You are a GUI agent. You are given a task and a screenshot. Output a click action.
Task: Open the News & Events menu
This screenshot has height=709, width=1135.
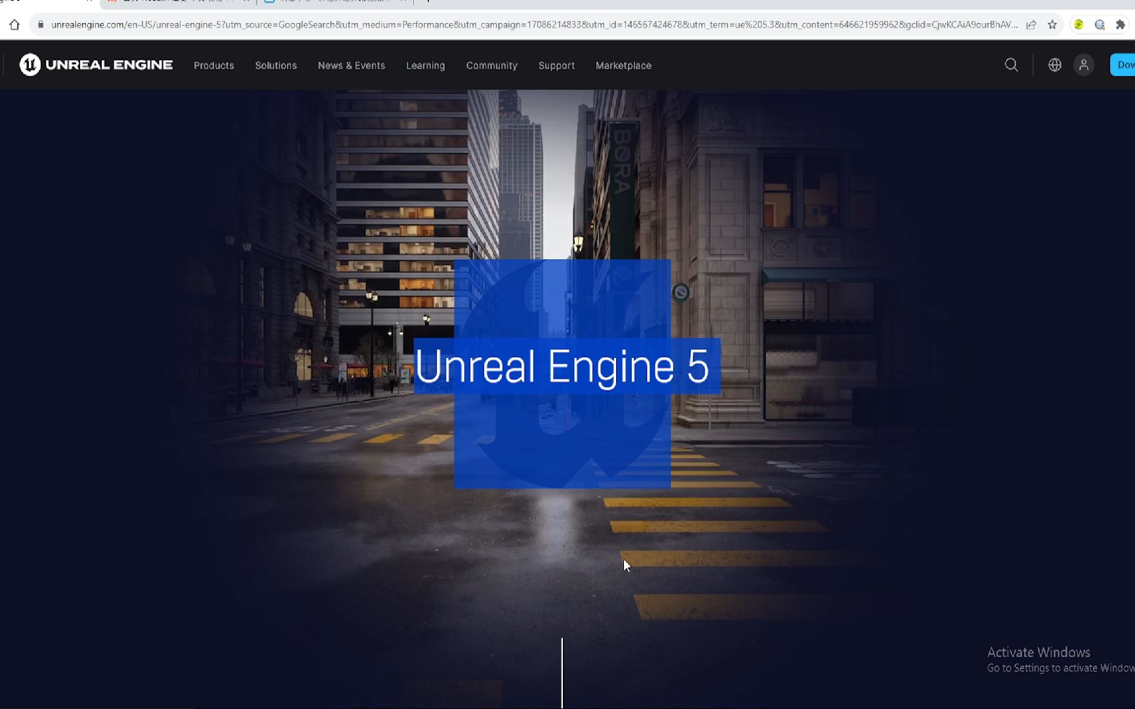pos(351,66)
